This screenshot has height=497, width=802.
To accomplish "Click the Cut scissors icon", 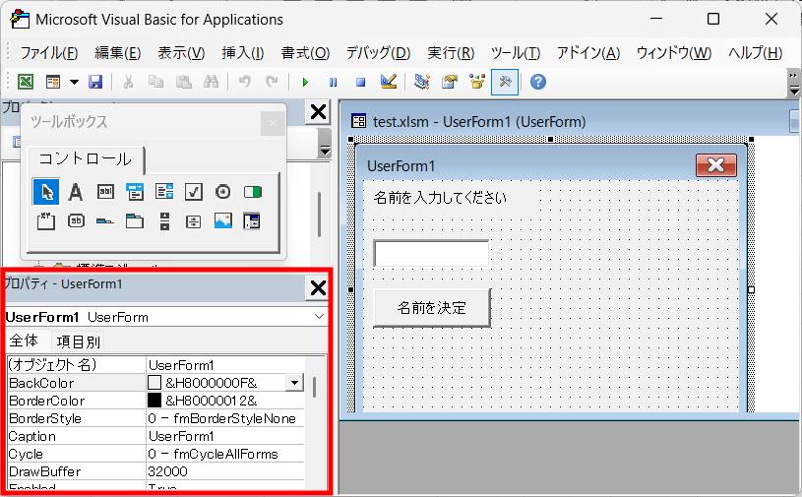I will coord(128,82).
